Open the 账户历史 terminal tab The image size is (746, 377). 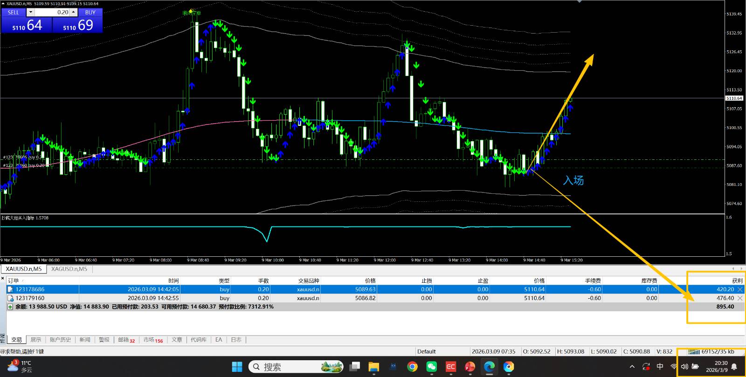(x=60, y=340)
